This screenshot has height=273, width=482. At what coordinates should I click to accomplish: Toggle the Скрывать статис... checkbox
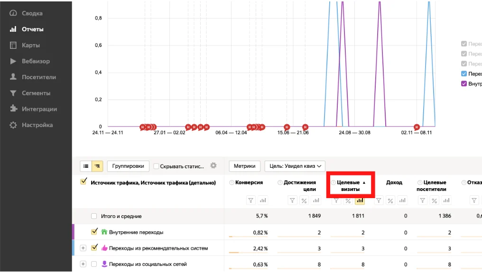tap(156, 166)
